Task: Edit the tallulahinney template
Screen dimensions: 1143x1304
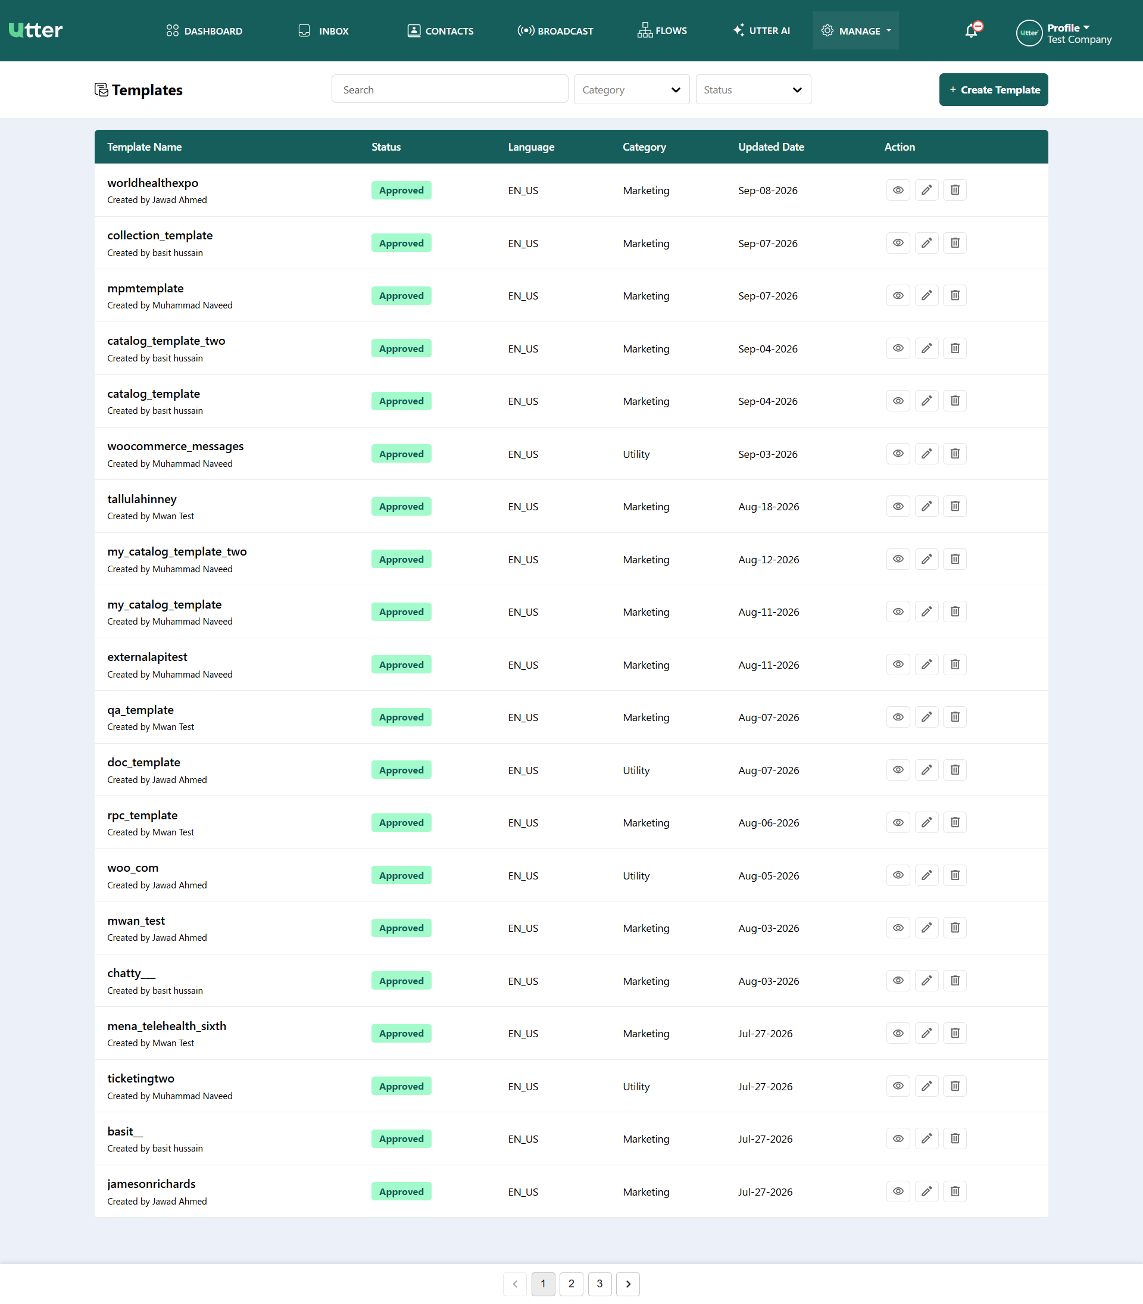Action: tap(926, 507)
